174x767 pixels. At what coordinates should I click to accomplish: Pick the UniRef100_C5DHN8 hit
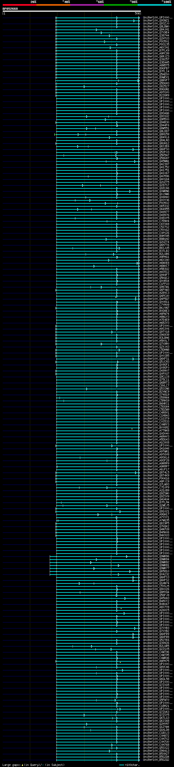tap(156, 350)
